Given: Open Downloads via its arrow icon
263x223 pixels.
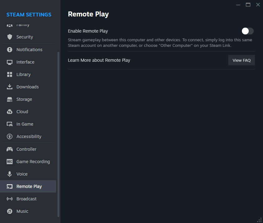Looking at the screenshot, I should click(10, 87).
